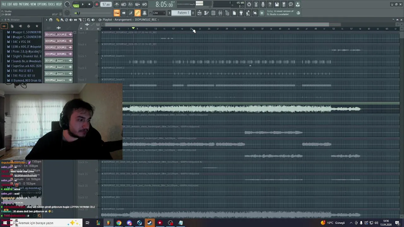Click the playhead marker in timeline ruler
404x227 pixels.
(133, 28)
